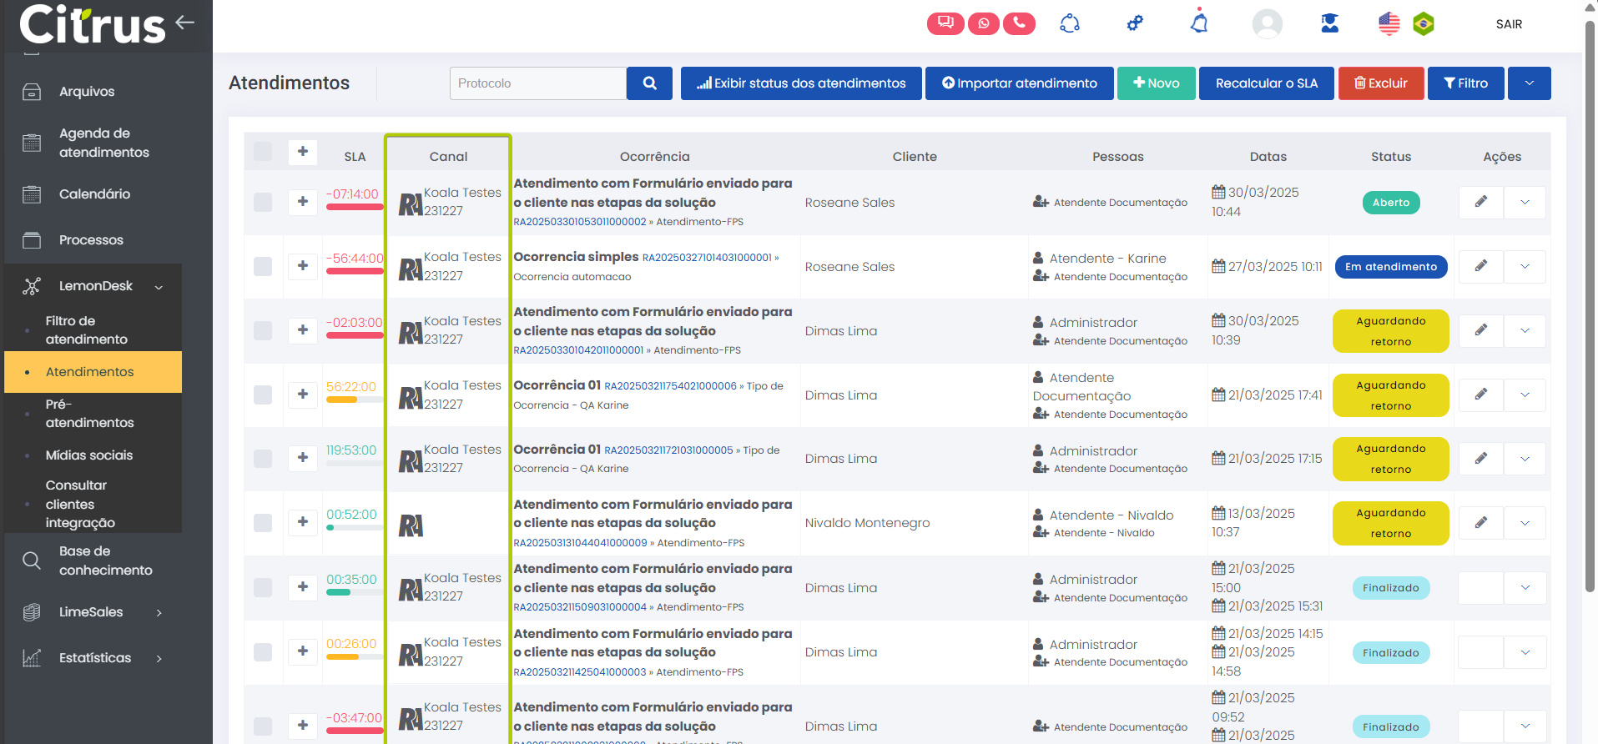Open actions dropdown for the Em atendimento row

[1525, 267]
